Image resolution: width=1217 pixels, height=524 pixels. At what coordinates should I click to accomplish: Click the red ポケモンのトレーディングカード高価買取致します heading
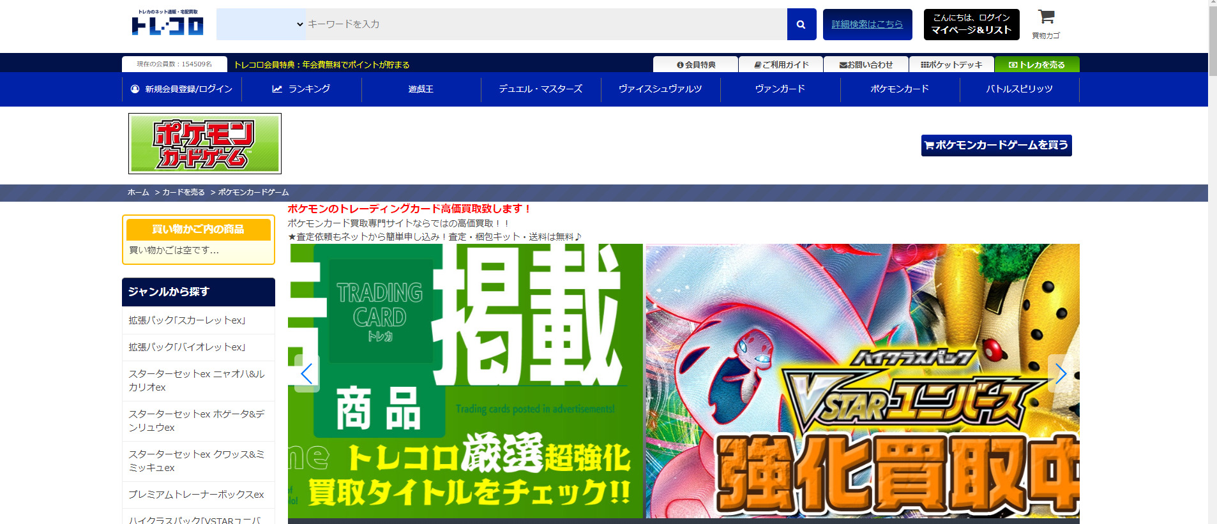409,209
